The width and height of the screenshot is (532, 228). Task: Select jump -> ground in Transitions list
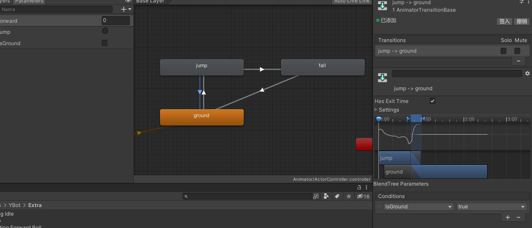[397, 51]
